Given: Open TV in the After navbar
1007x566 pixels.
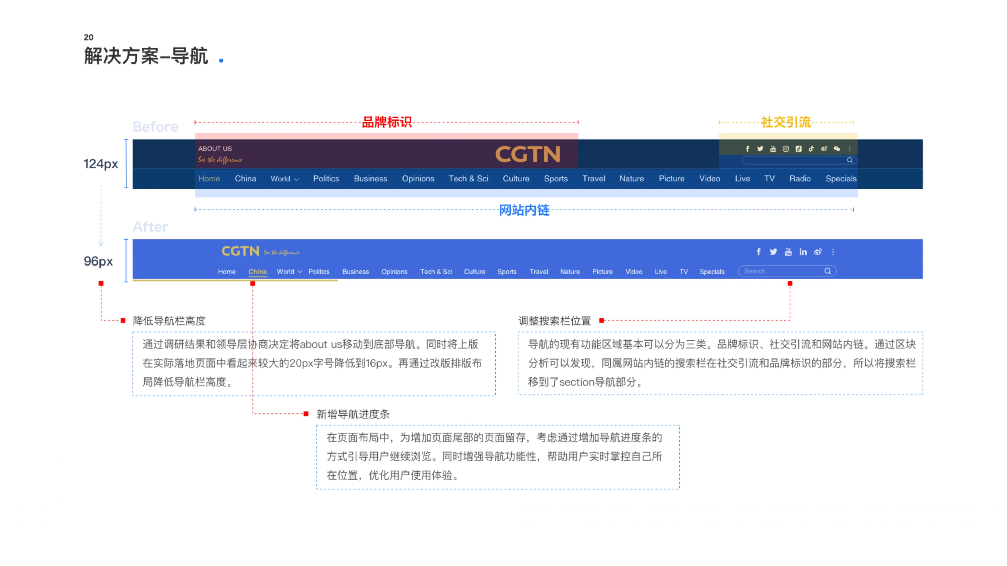Looking at the screenshot, I should point(684,271).
